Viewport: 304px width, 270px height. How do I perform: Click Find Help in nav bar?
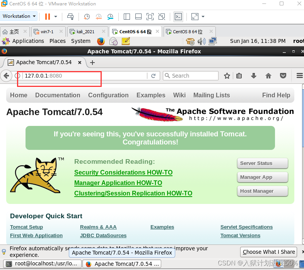pyautogui.click(x=276, y=95)
